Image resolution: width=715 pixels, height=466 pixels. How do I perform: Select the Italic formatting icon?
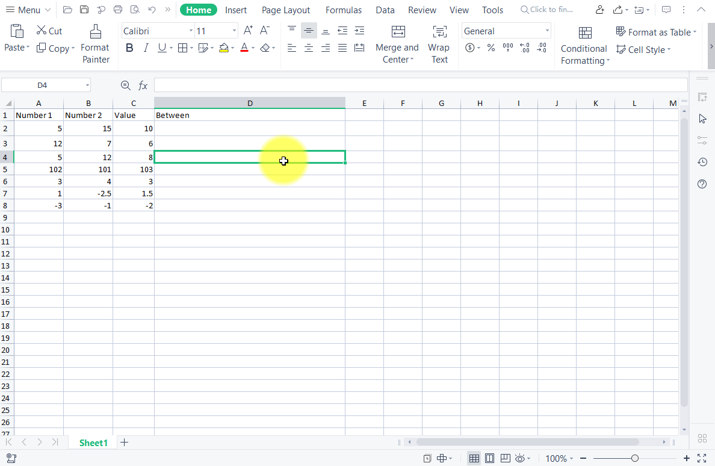[x=146, y=48]
